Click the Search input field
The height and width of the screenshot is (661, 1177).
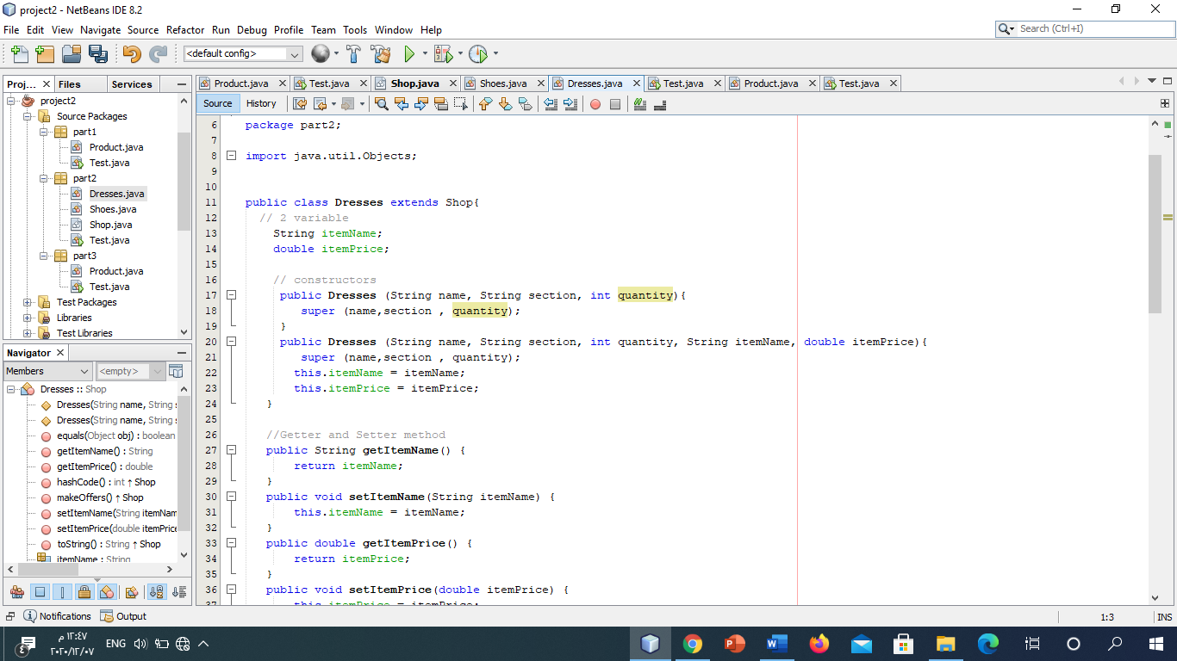[1084, 28]
